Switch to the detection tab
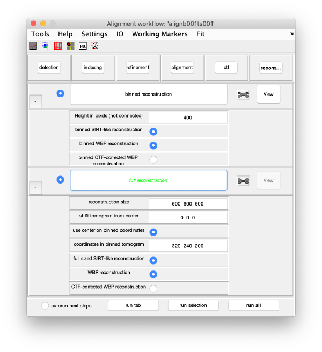 tap(49, 68)
